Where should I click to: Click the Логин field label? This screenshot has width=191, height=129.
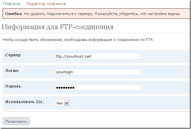[x=12, y=70]
